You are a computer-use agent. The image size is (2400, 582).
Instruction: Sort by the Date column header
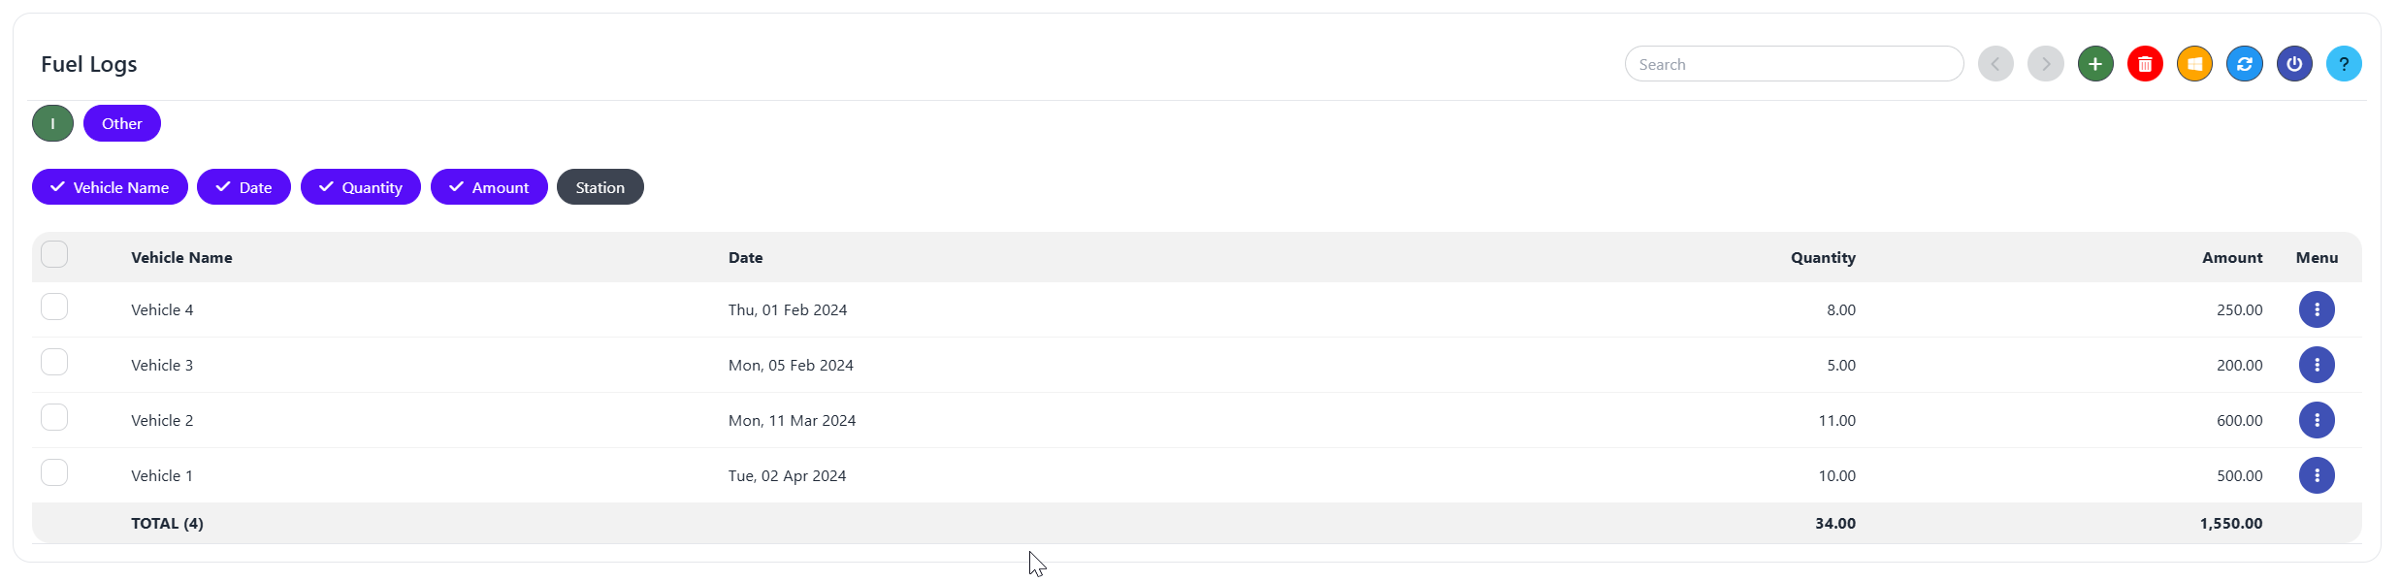point(745,258)
